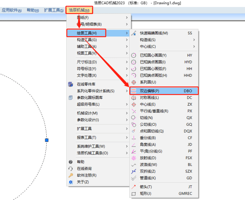Click the 对称画线 icon
The image size is (245, 200).
(134, 98)
